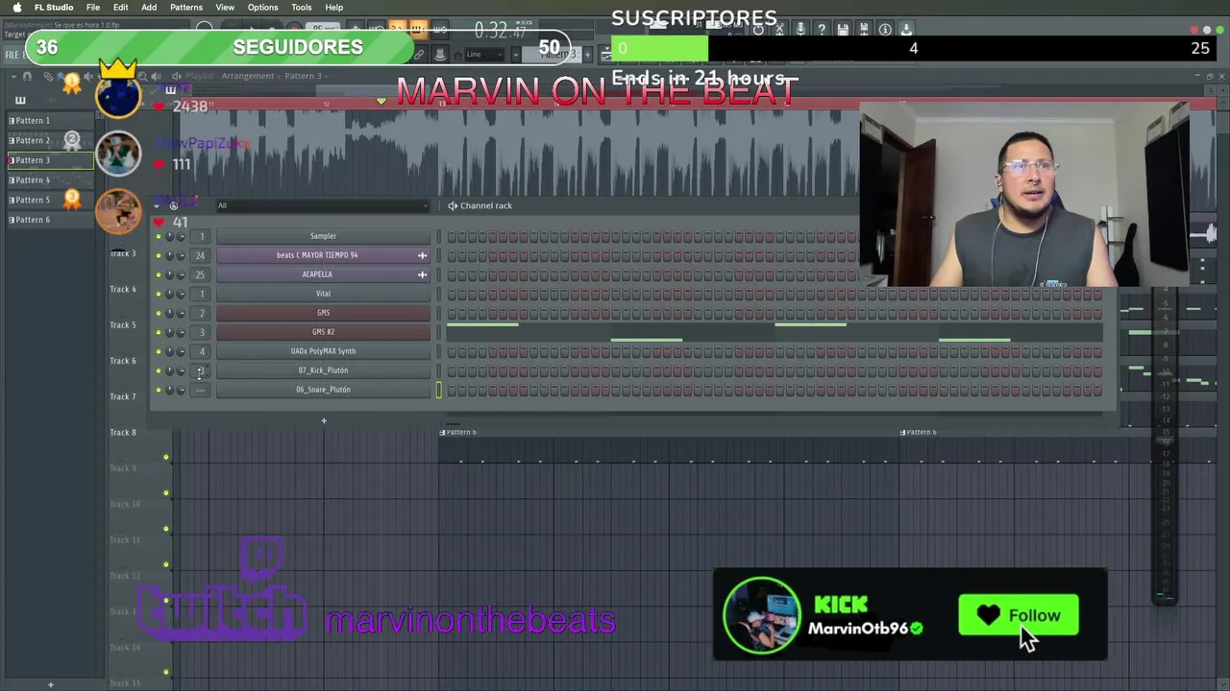Add a new channel with plus button
1230x691 pixels.
(324, 420)
